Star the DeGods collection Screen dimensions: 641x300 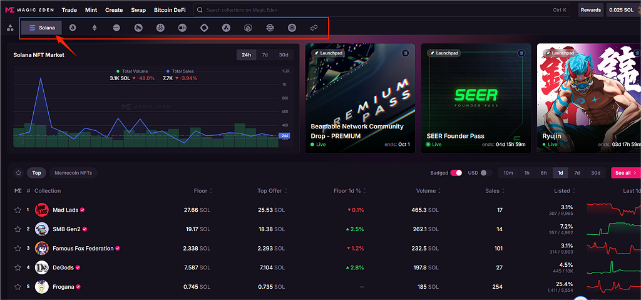pyautogui.click(x=18, y=267)
